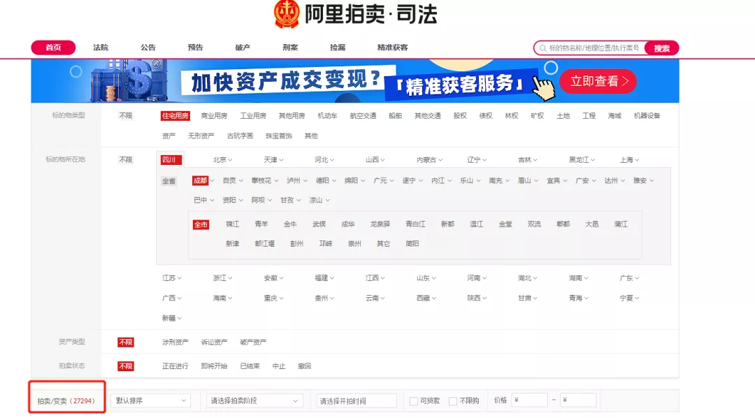Expand the 绵阳 city dropdown
This screenshot has width=755, height=418.
pos(354,180)
